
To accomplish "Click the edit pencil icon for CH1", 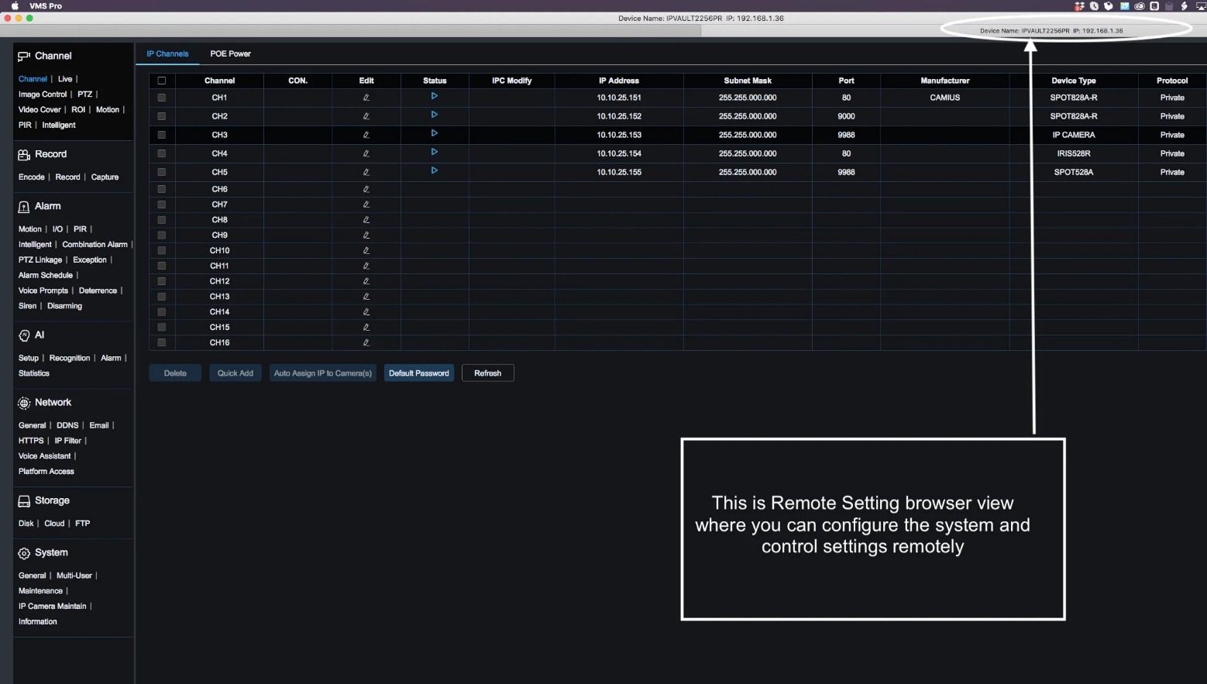I will tap(366, 98).
